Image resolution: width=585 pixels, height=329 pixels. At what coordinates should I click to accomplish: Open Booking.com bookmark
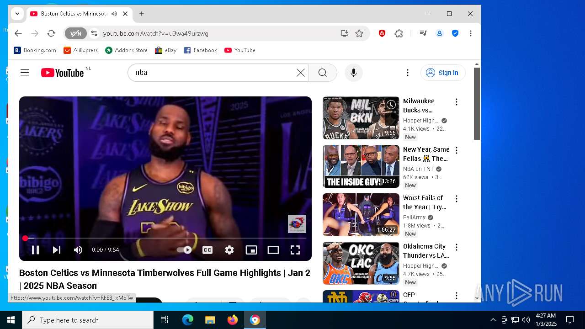tap(35, 50)
